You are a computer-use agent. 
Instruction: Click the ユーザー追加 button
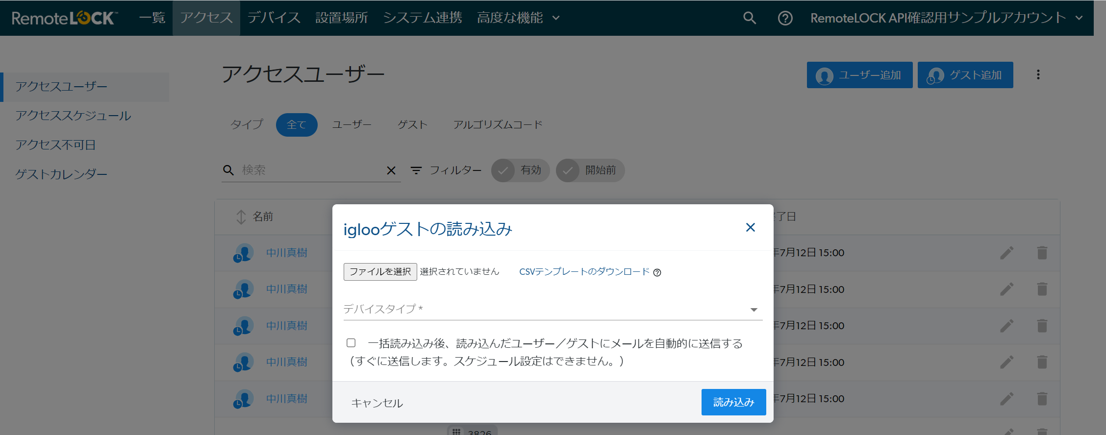click(x=859, y=75)
